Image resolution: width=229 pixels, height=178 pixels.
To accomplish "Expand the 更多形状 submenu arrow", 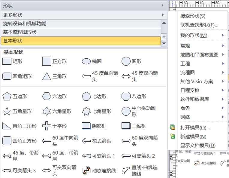I will 163,15.
